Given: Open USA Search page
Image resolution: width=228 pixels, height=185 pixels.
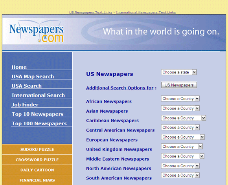Looking at the screenshot, I should (27, 86).
